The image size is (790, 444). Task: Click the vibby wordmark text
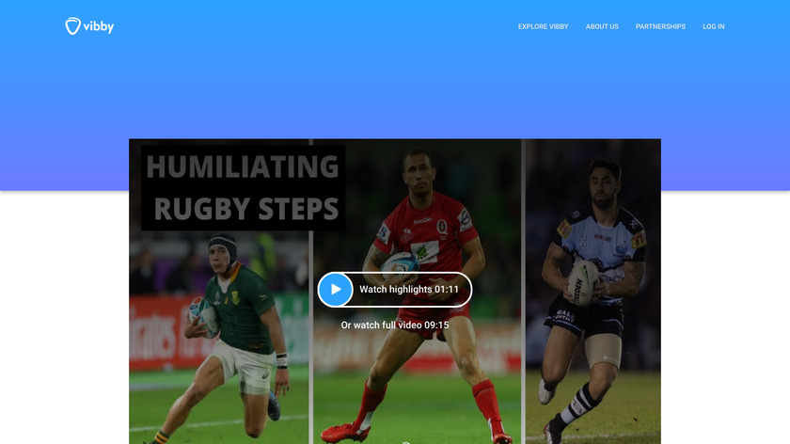coord(99,26)
